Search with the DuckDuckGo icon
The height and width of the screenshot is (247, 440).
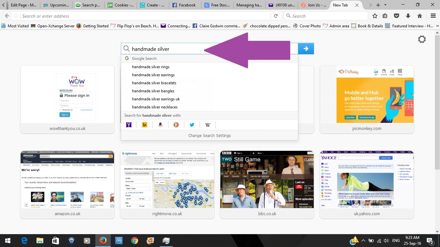[176, 125]
